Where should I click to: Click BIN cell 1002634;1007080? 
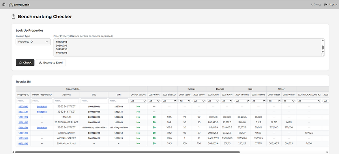pyautogui.click(x=119, y=128)
